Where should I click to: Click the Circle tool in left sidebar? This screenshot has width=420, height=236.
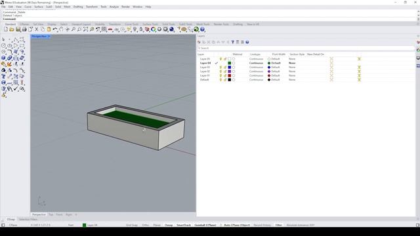[x=3, y=45]
